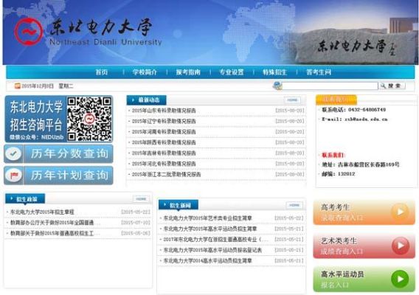Click the flag icon on 历年计划查询
419x295 pixels.
click(x=13, y=176)
